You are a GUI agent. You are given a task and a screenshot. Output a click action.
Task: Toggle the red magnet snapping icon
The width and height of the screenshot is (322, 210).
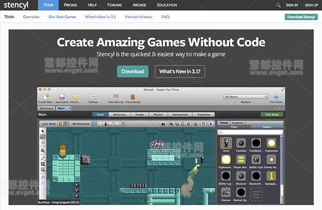tap(203, 124)
